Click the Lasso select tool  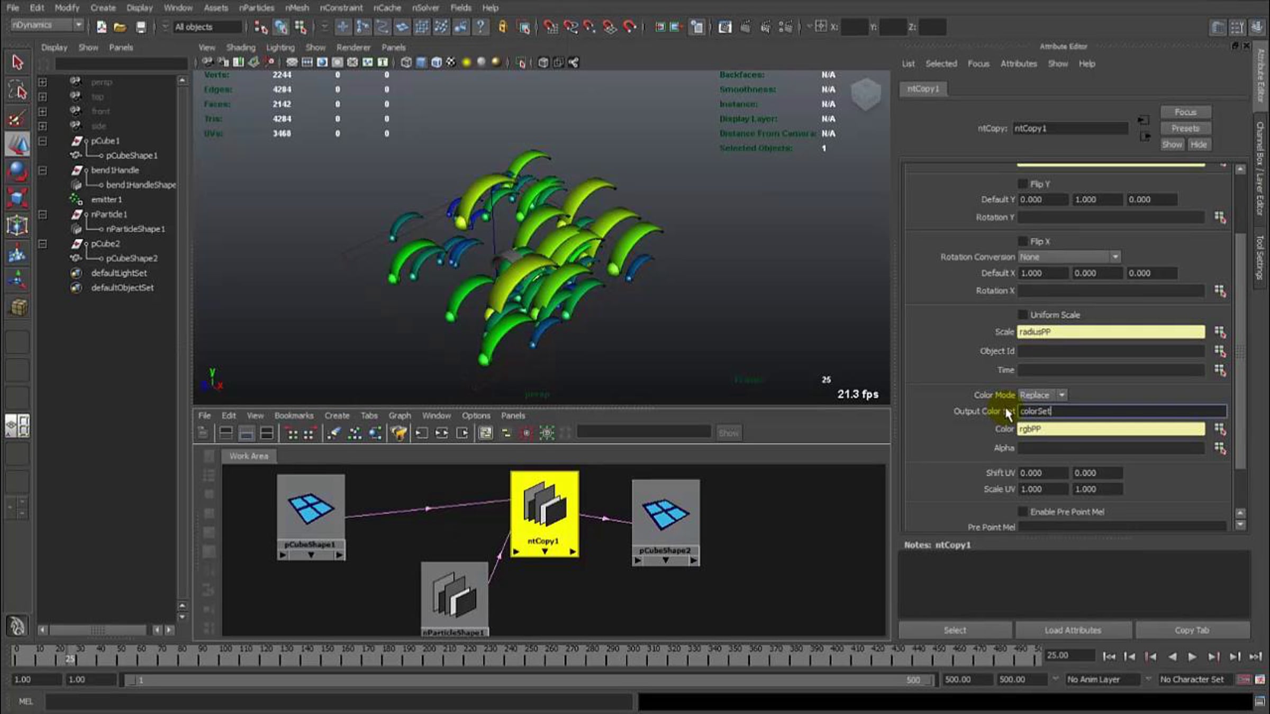(17, 90)
